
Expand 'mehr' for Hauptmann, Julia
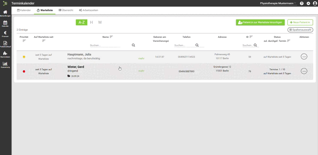141,59
